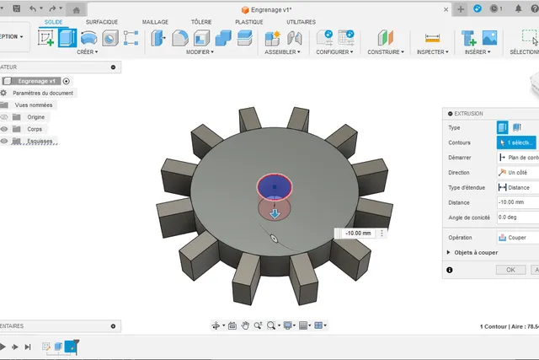Image resolution: width=539 pixels, height=360 pixels.
Task: Open the CRÉER dropdown menu
Action: tap(88, 52)
